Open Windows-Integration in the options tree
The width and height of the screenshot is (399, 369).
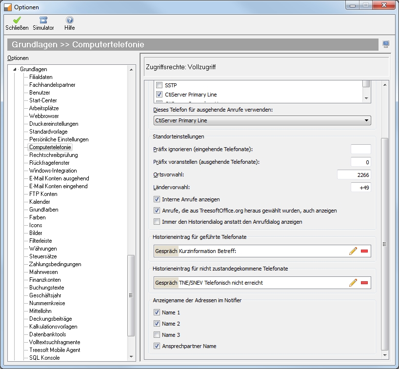[53, 171]
